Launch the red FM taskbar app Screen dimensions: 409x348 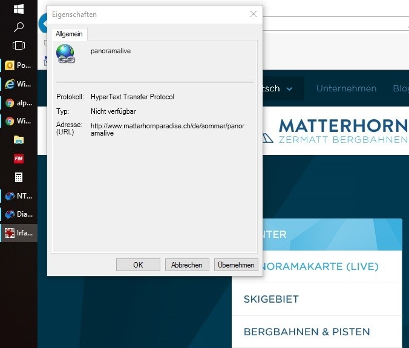[x=18, y=159]
